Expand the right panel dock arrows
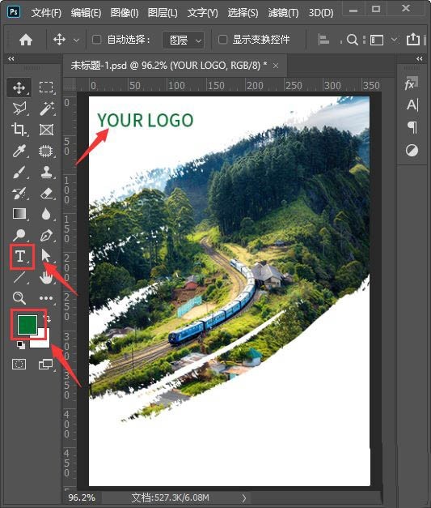 420,58
